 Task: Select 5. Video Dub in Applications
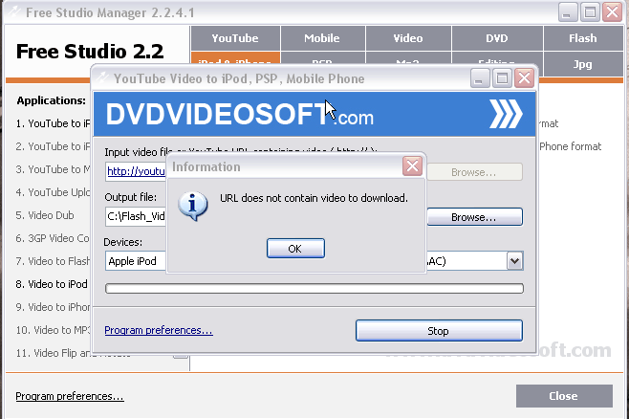click(45, 215)
